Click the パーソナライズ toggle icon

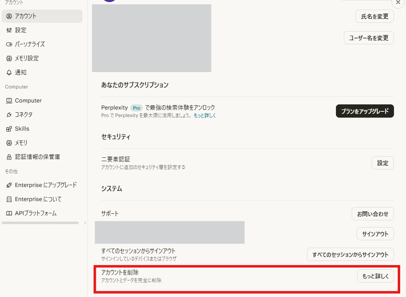point(9,44)
